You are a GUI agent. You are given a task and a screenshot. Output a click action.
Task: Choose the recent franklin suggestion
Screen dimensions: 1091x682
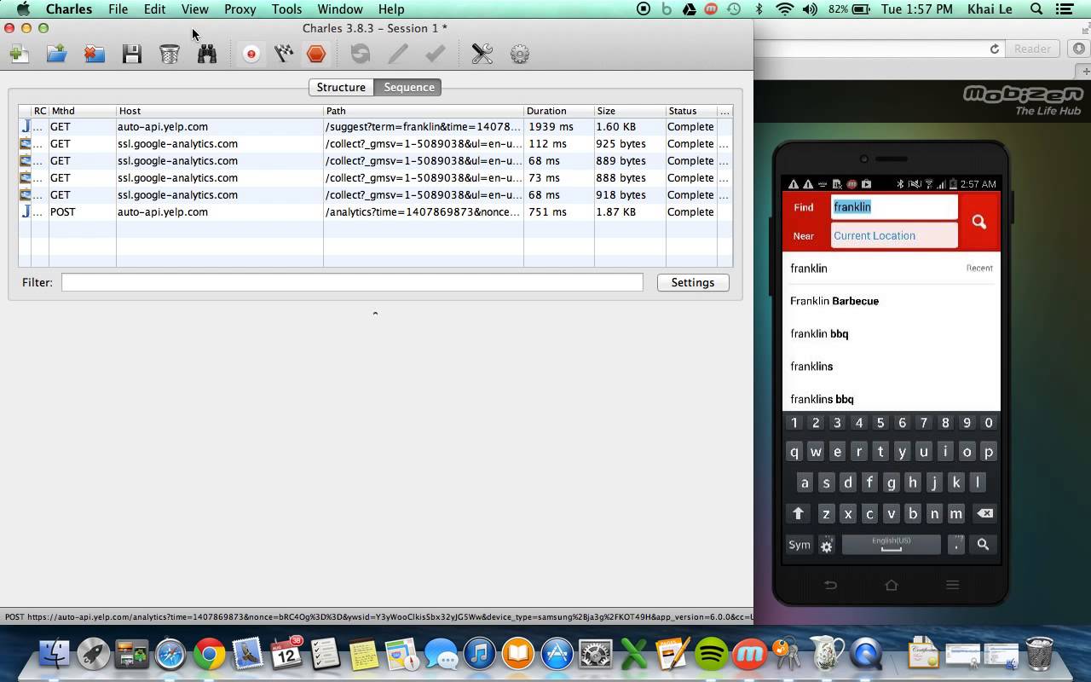click(891, 268)
